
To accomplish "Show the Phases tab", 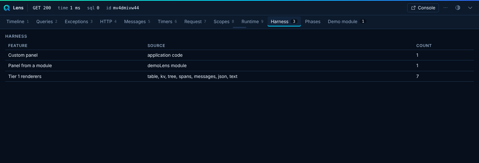I will (x=313, y=22).
